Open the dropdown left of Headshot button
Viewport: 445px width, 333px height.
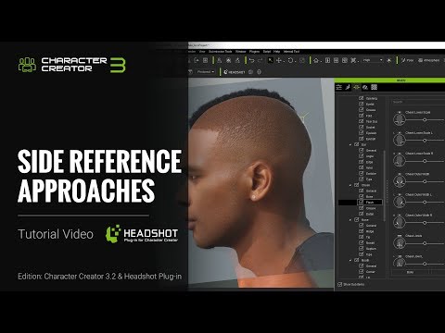206,72
